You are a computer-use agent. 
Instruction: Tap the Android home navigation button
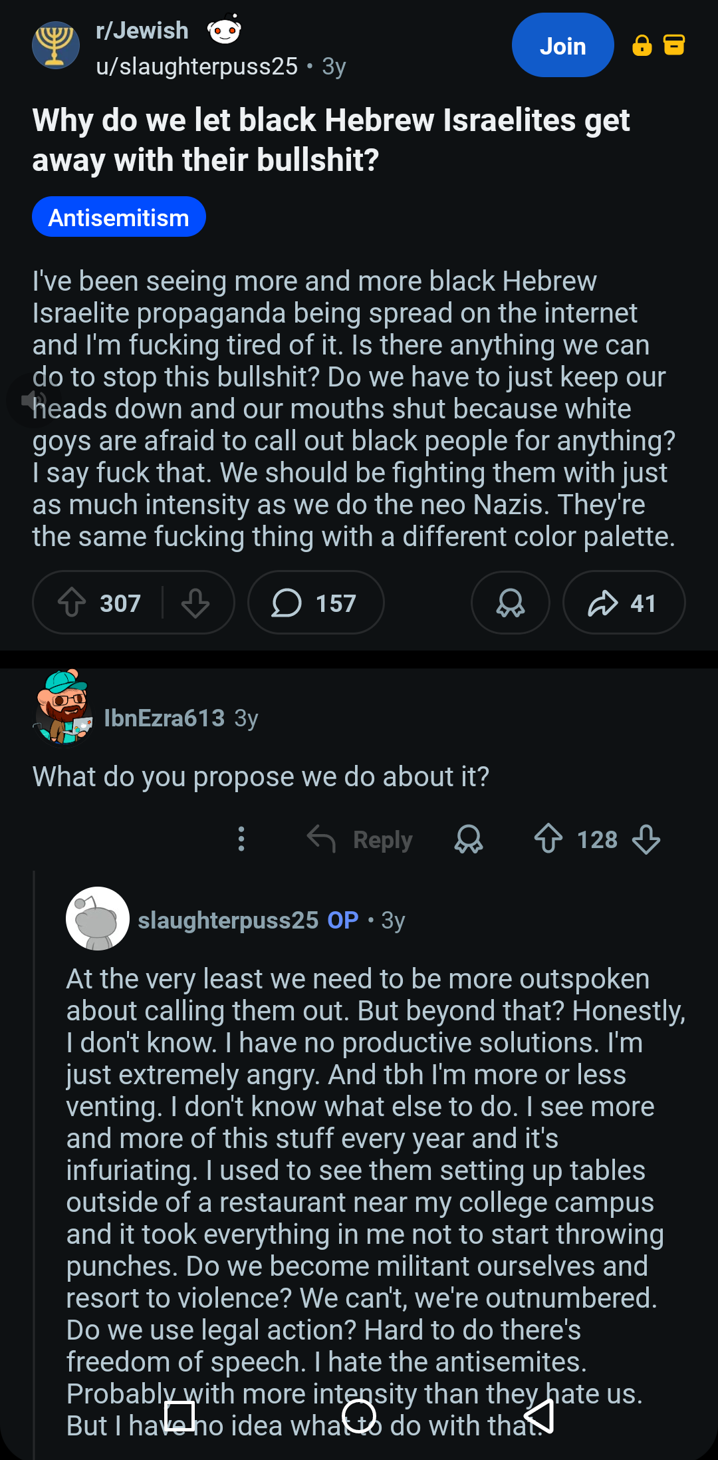pos(359,1416)
